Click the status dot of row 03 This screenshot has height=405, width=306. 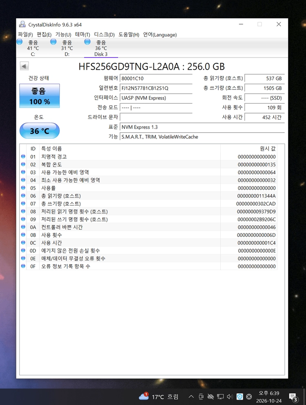tap(23, 172)
